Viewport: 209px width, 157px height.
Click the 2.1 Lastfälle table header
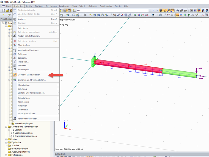(61, 154)
